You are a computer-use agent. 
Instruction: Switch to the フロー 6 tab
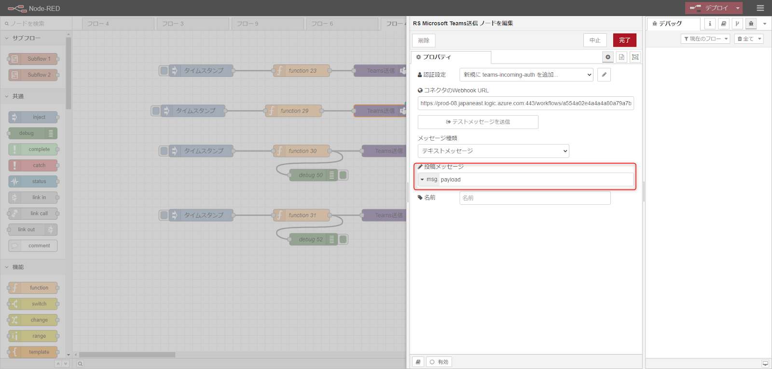[342, 24]
